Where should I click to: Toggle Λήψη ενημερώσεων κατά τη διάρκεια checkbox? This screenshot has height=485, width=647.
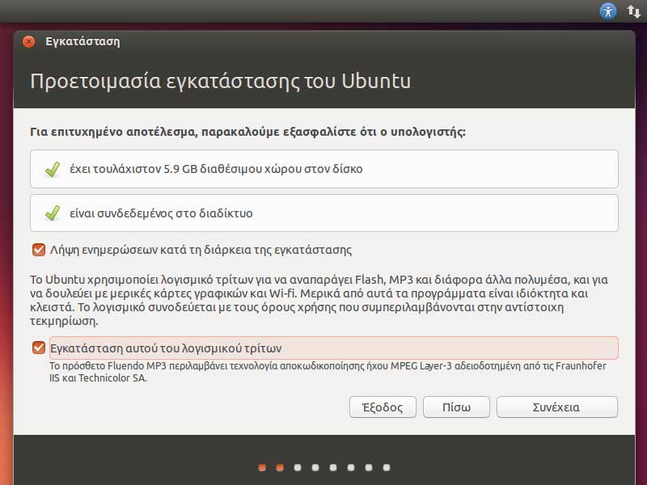tap(39, 250)
